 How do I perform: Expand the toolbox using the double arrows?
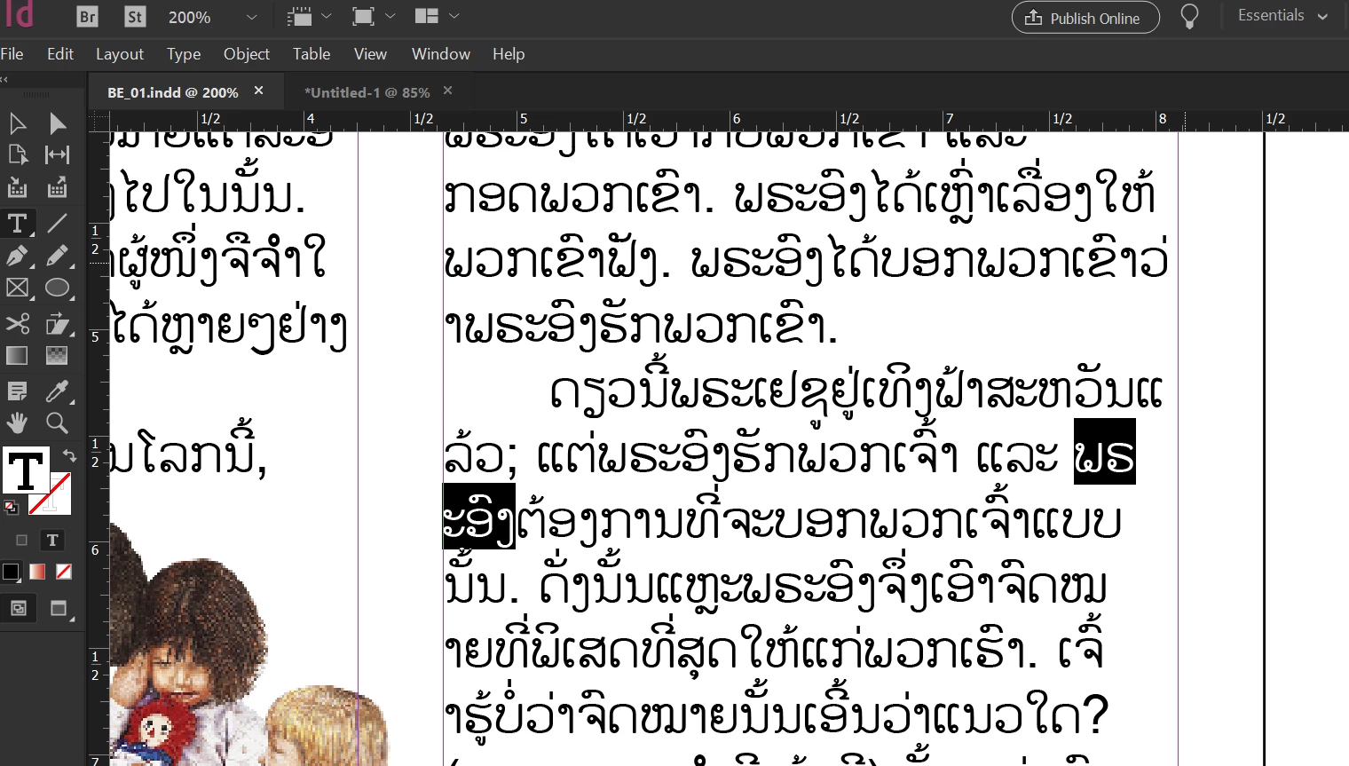click(x=4, y=79)
